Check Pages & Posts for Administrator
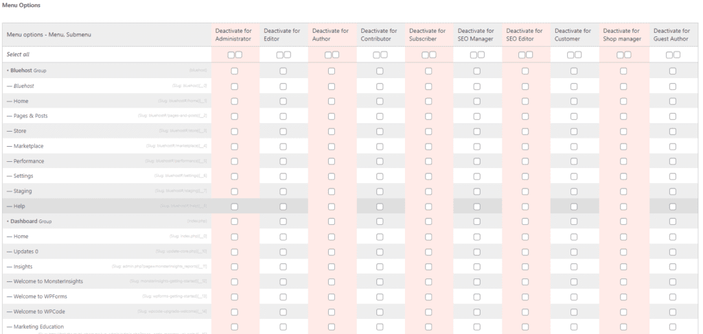This screenshot has height=334, width=703. (x=235, y=116)
